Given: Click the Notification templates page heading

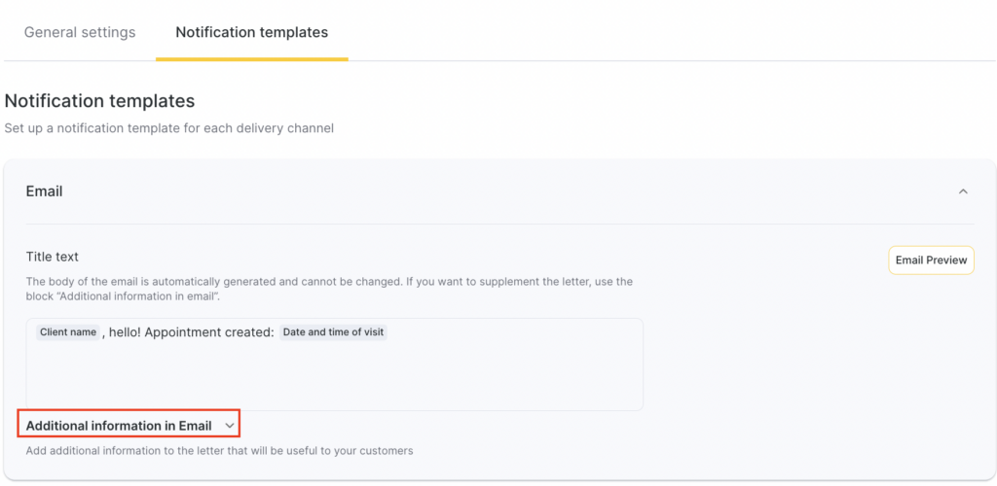Looking at the screenshot, I should (x=99, y=101).
